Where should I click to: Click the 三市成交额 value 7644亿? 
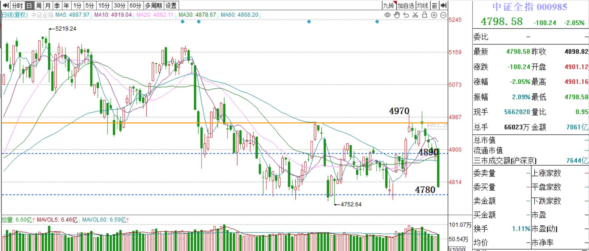[x=577, y=161]
